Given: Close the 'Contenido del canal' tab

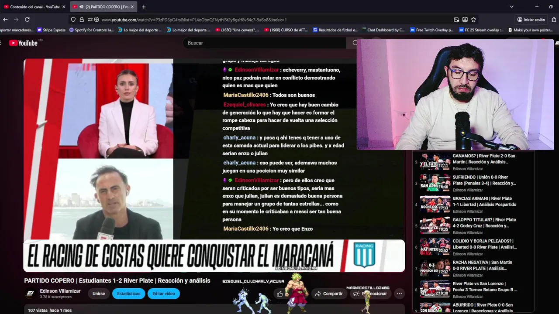Looking at the screenshot, I should tap(64, 7).
